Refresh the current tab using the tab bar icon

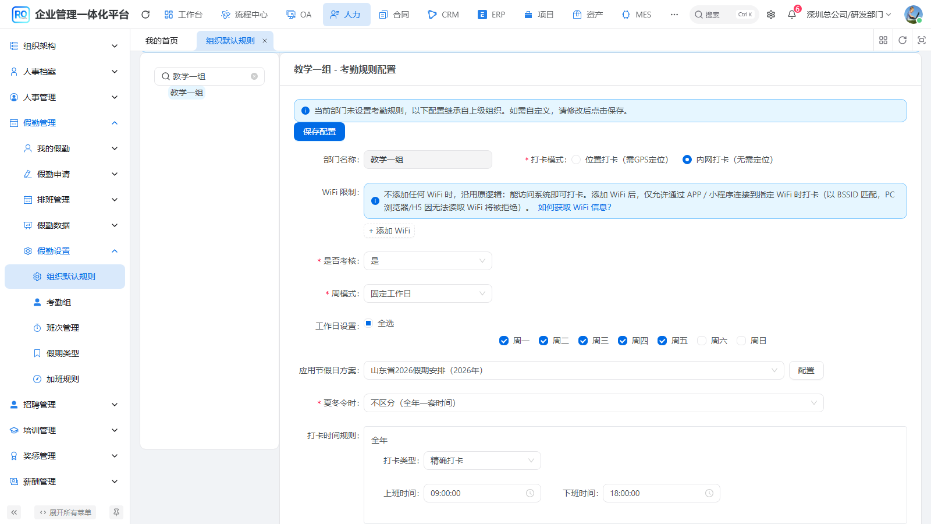point(902,40)
